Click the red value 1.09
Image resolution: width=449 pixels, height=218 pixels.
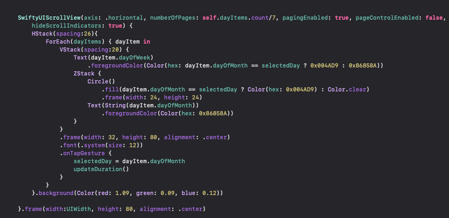coord(122,193)
